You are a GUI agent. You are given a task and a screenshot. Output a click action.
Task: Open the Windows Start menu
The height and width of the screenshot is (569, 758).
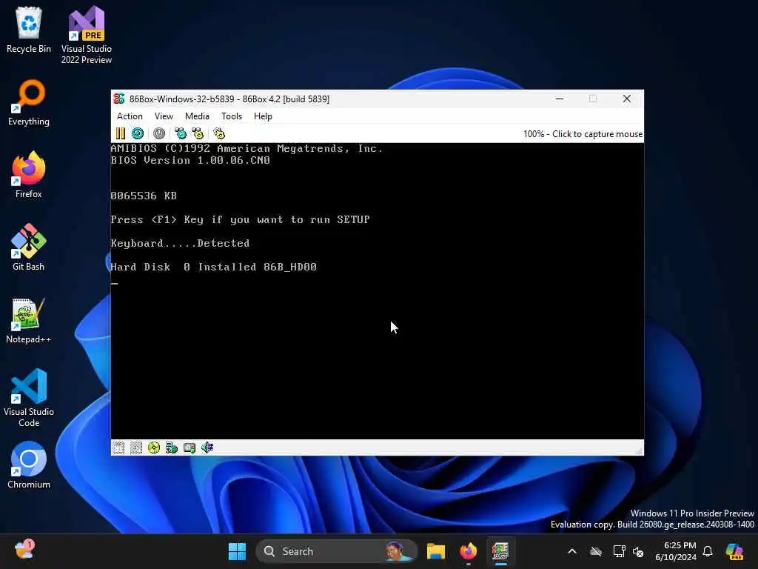point(238,551)
